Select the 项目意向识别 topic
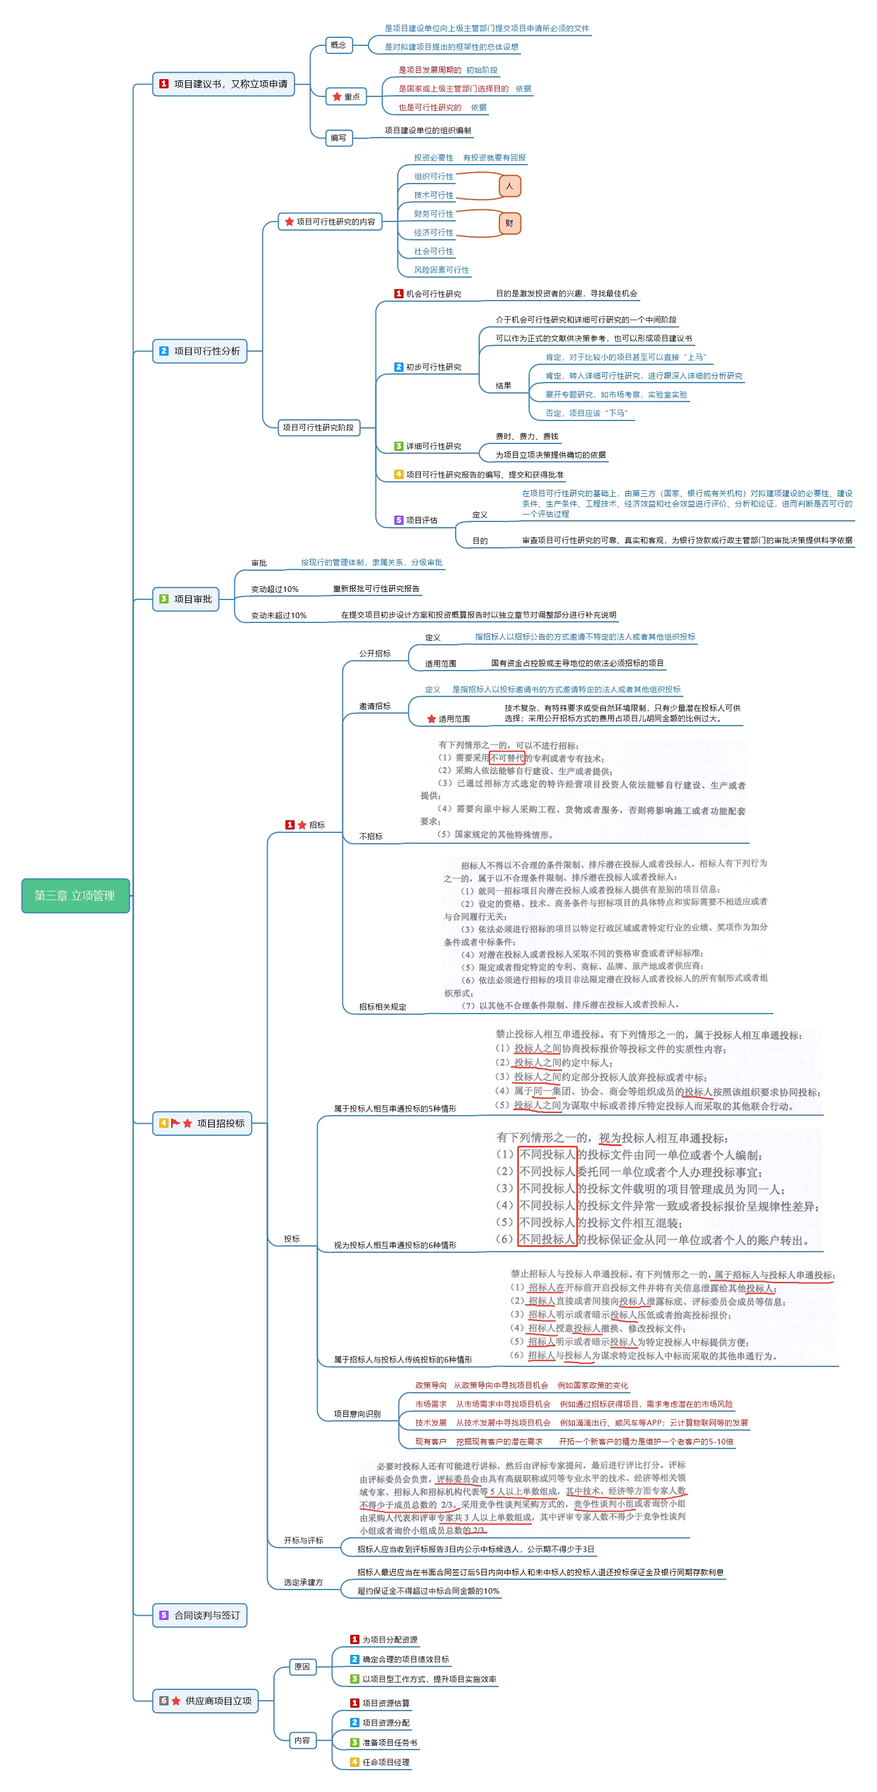Screen dimensions: 877x1792 pyautogui.click(x=357, y=1414)
